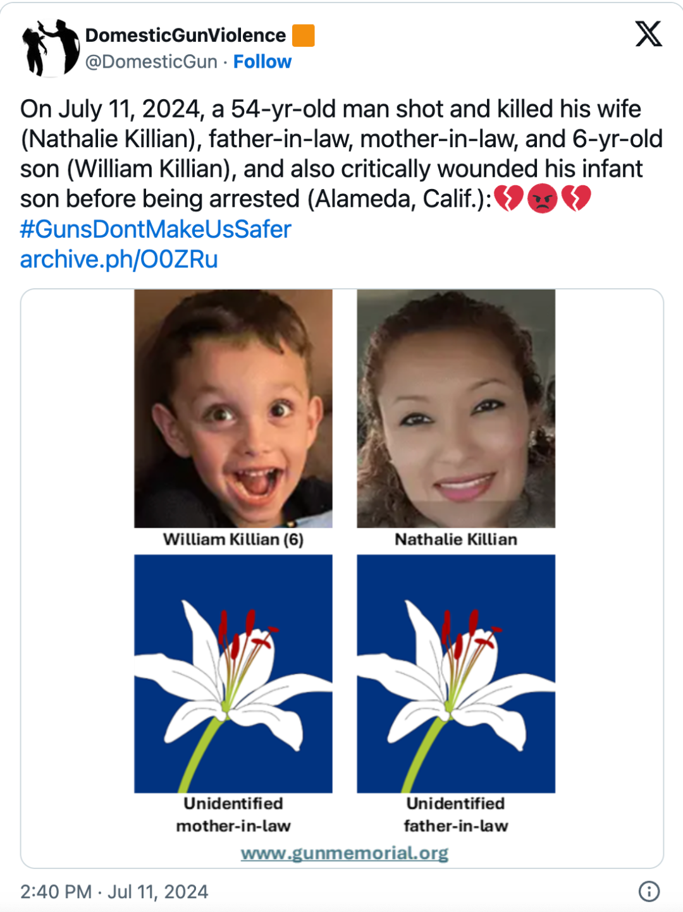Click the first broken heart emoji

click(509, 199)
